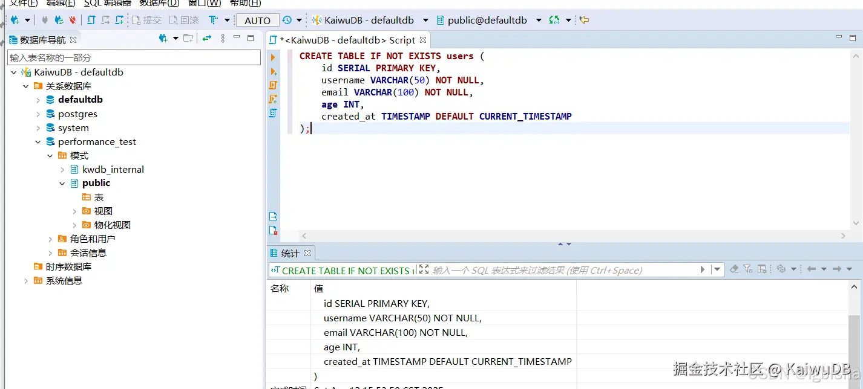Expand the 系统信息 node
The height and width of the screenshot is (389, 863).
(x=26, y=281)
